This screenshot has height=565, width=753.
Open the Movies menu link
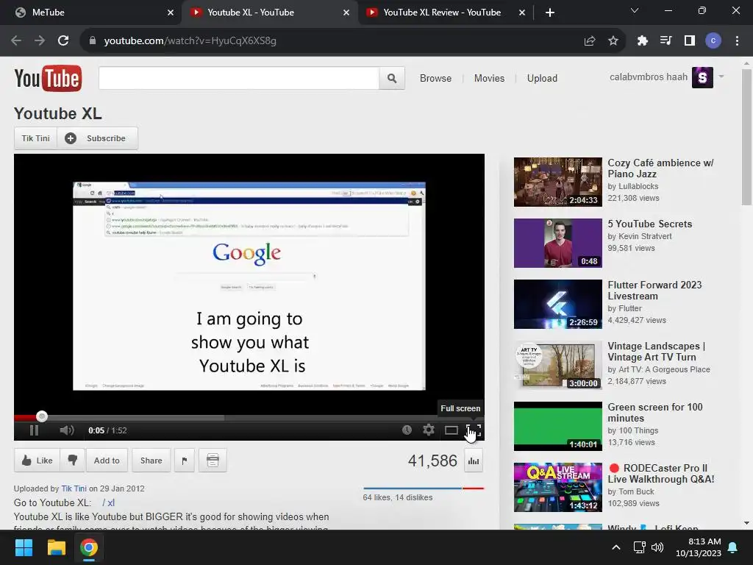(x=489, y=78)
